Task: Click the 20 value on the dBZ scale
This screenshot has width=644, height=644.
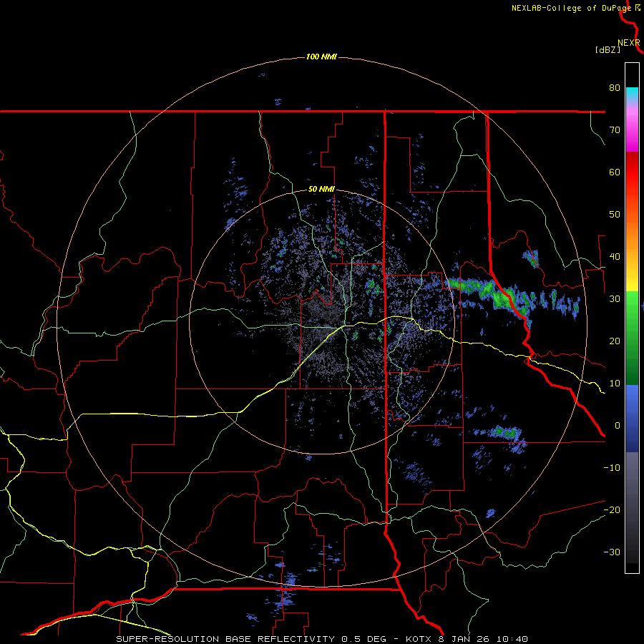Action: [615, 341]
